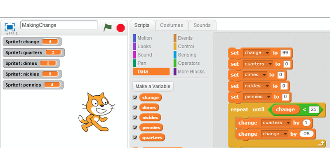Click the 0 value in set nickles block
330x165 pixels.
(x=284, y=86)
